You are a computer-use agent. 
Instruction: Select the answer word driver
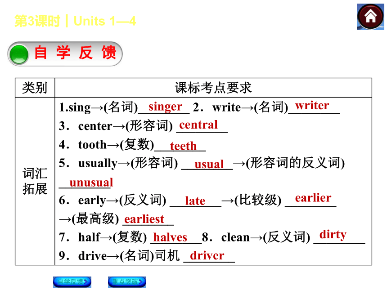[207, 256]
